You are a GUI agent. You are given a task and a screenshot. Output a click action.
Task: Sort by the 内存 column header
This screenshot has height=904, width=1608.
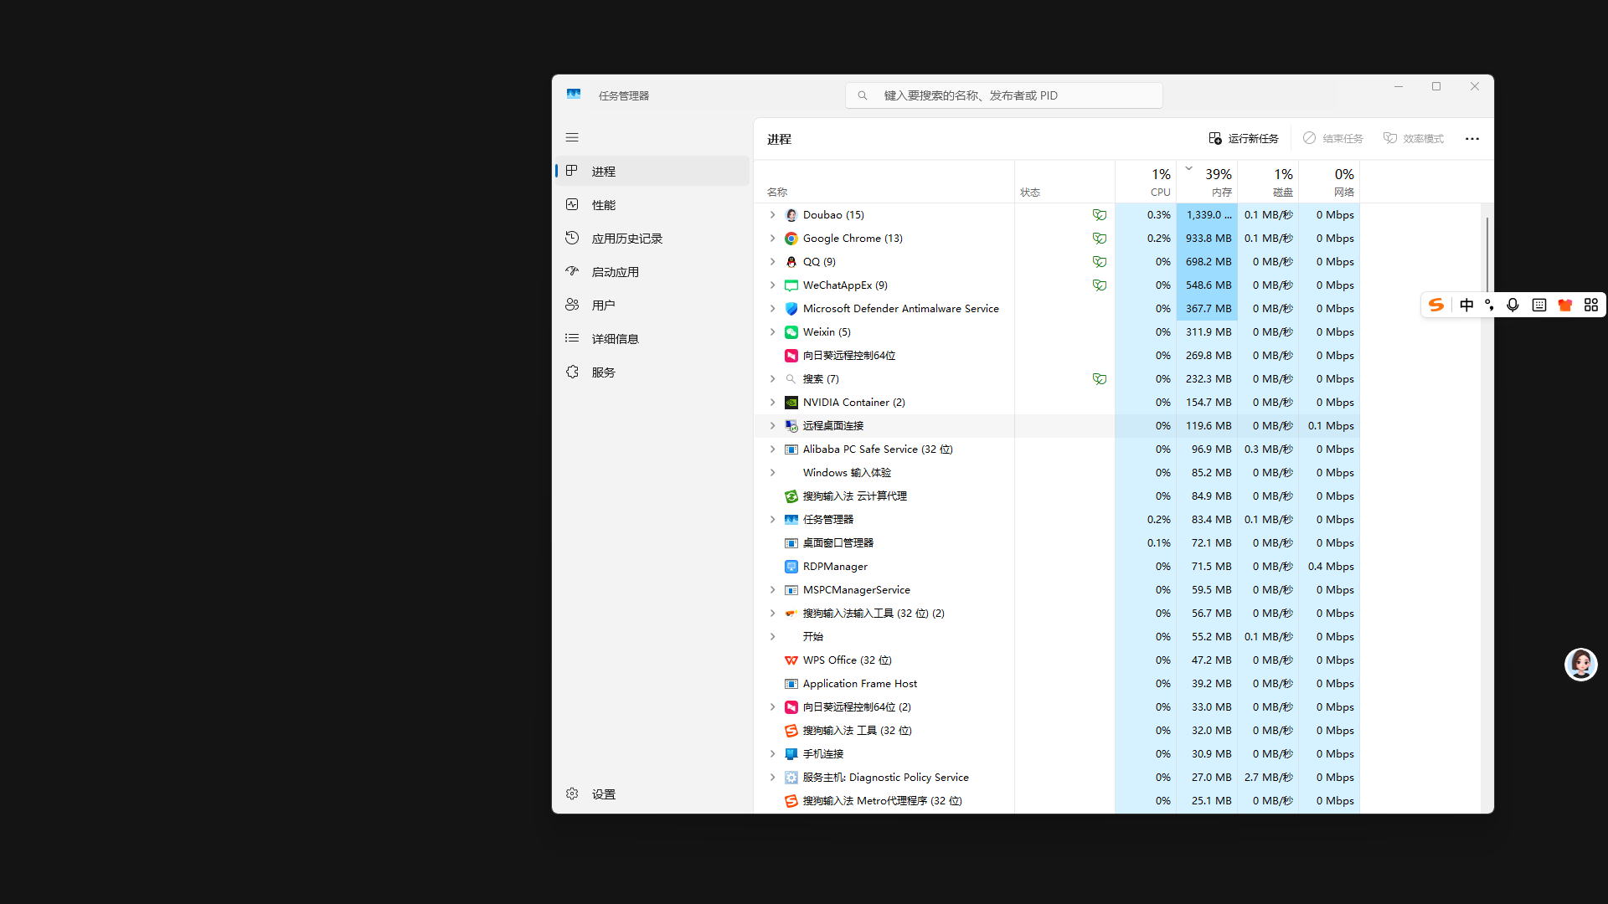click(x=1207, y=182)
